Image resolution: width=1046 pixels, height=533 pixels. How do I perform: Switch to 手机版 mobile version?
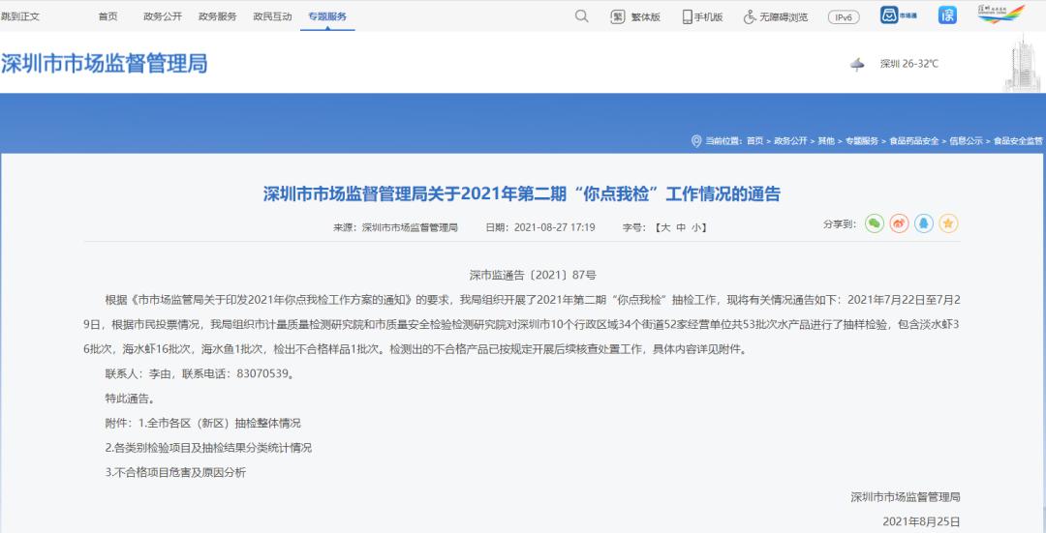click(702, 16)
